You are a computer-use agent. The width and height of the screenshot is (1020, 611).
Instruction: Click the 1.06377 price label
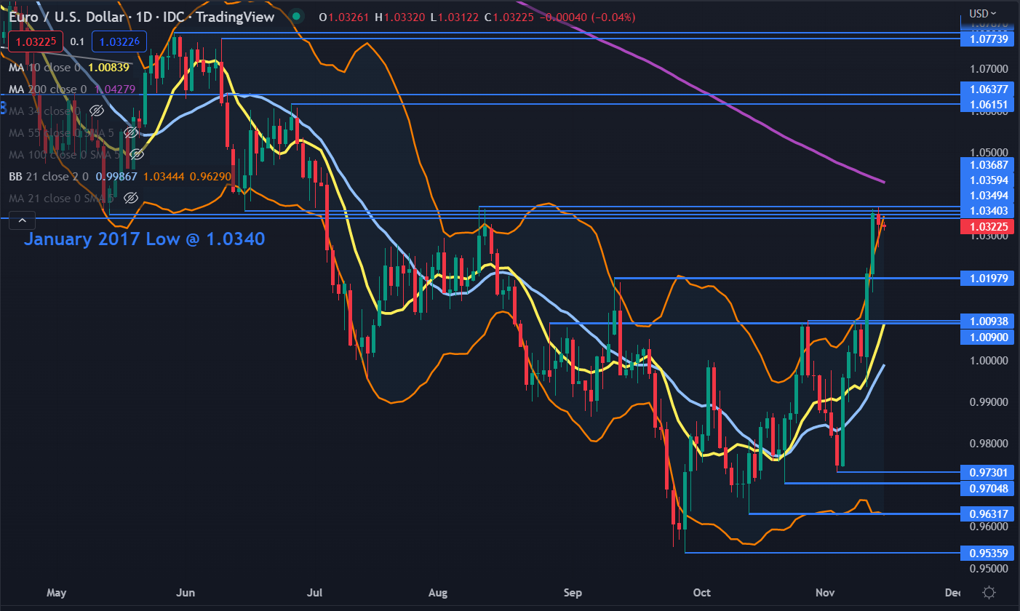(x=987, y=89)
